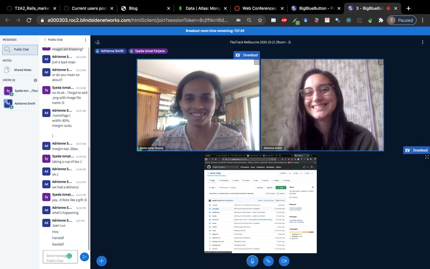Click the room title FlexTrack Melbourne 2020-10-21
Screen dimensions: 430x269
coord(260,42)
